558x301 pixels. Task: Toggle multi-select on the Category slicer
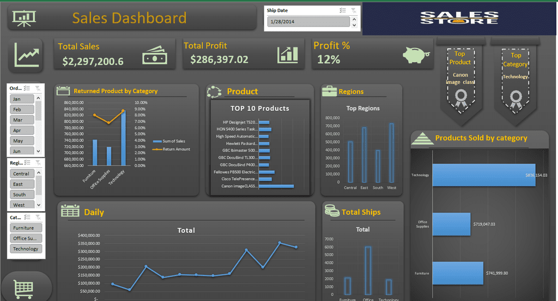pyautogui.click(x=27, y=217)
